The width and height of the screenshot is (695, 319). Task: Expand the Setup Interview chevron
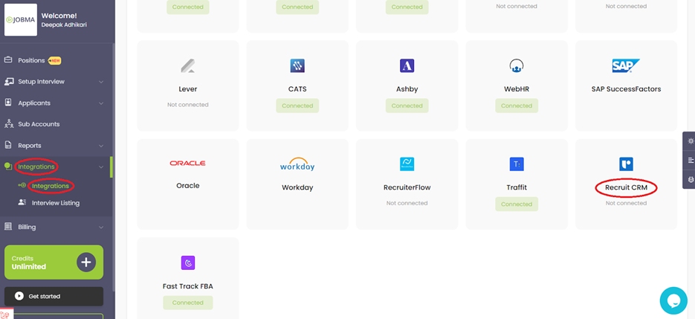click(101, 82)
